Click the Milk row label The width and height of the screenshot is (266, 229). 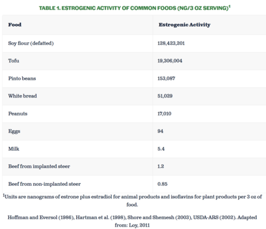click(14, 149)
